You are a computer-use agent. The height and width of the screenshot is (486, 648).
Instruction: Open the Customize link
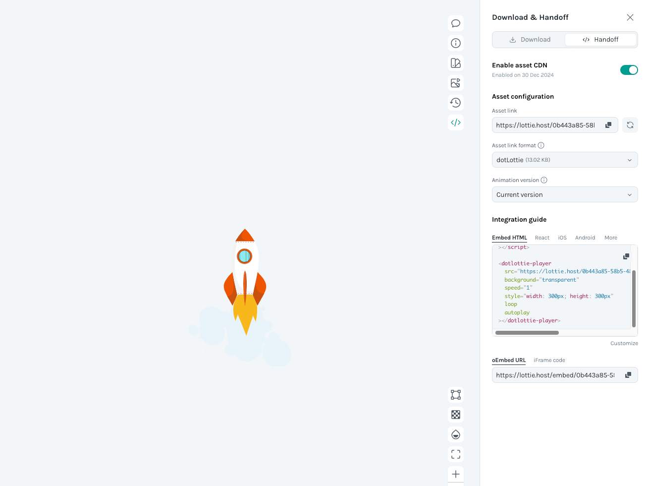pos(624,343)
